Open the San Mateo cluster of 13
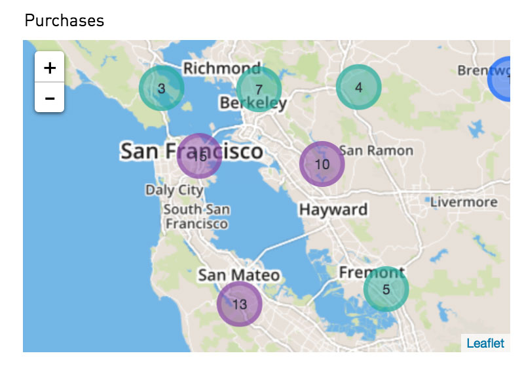 pyautogui.click(x=239, y=304)
